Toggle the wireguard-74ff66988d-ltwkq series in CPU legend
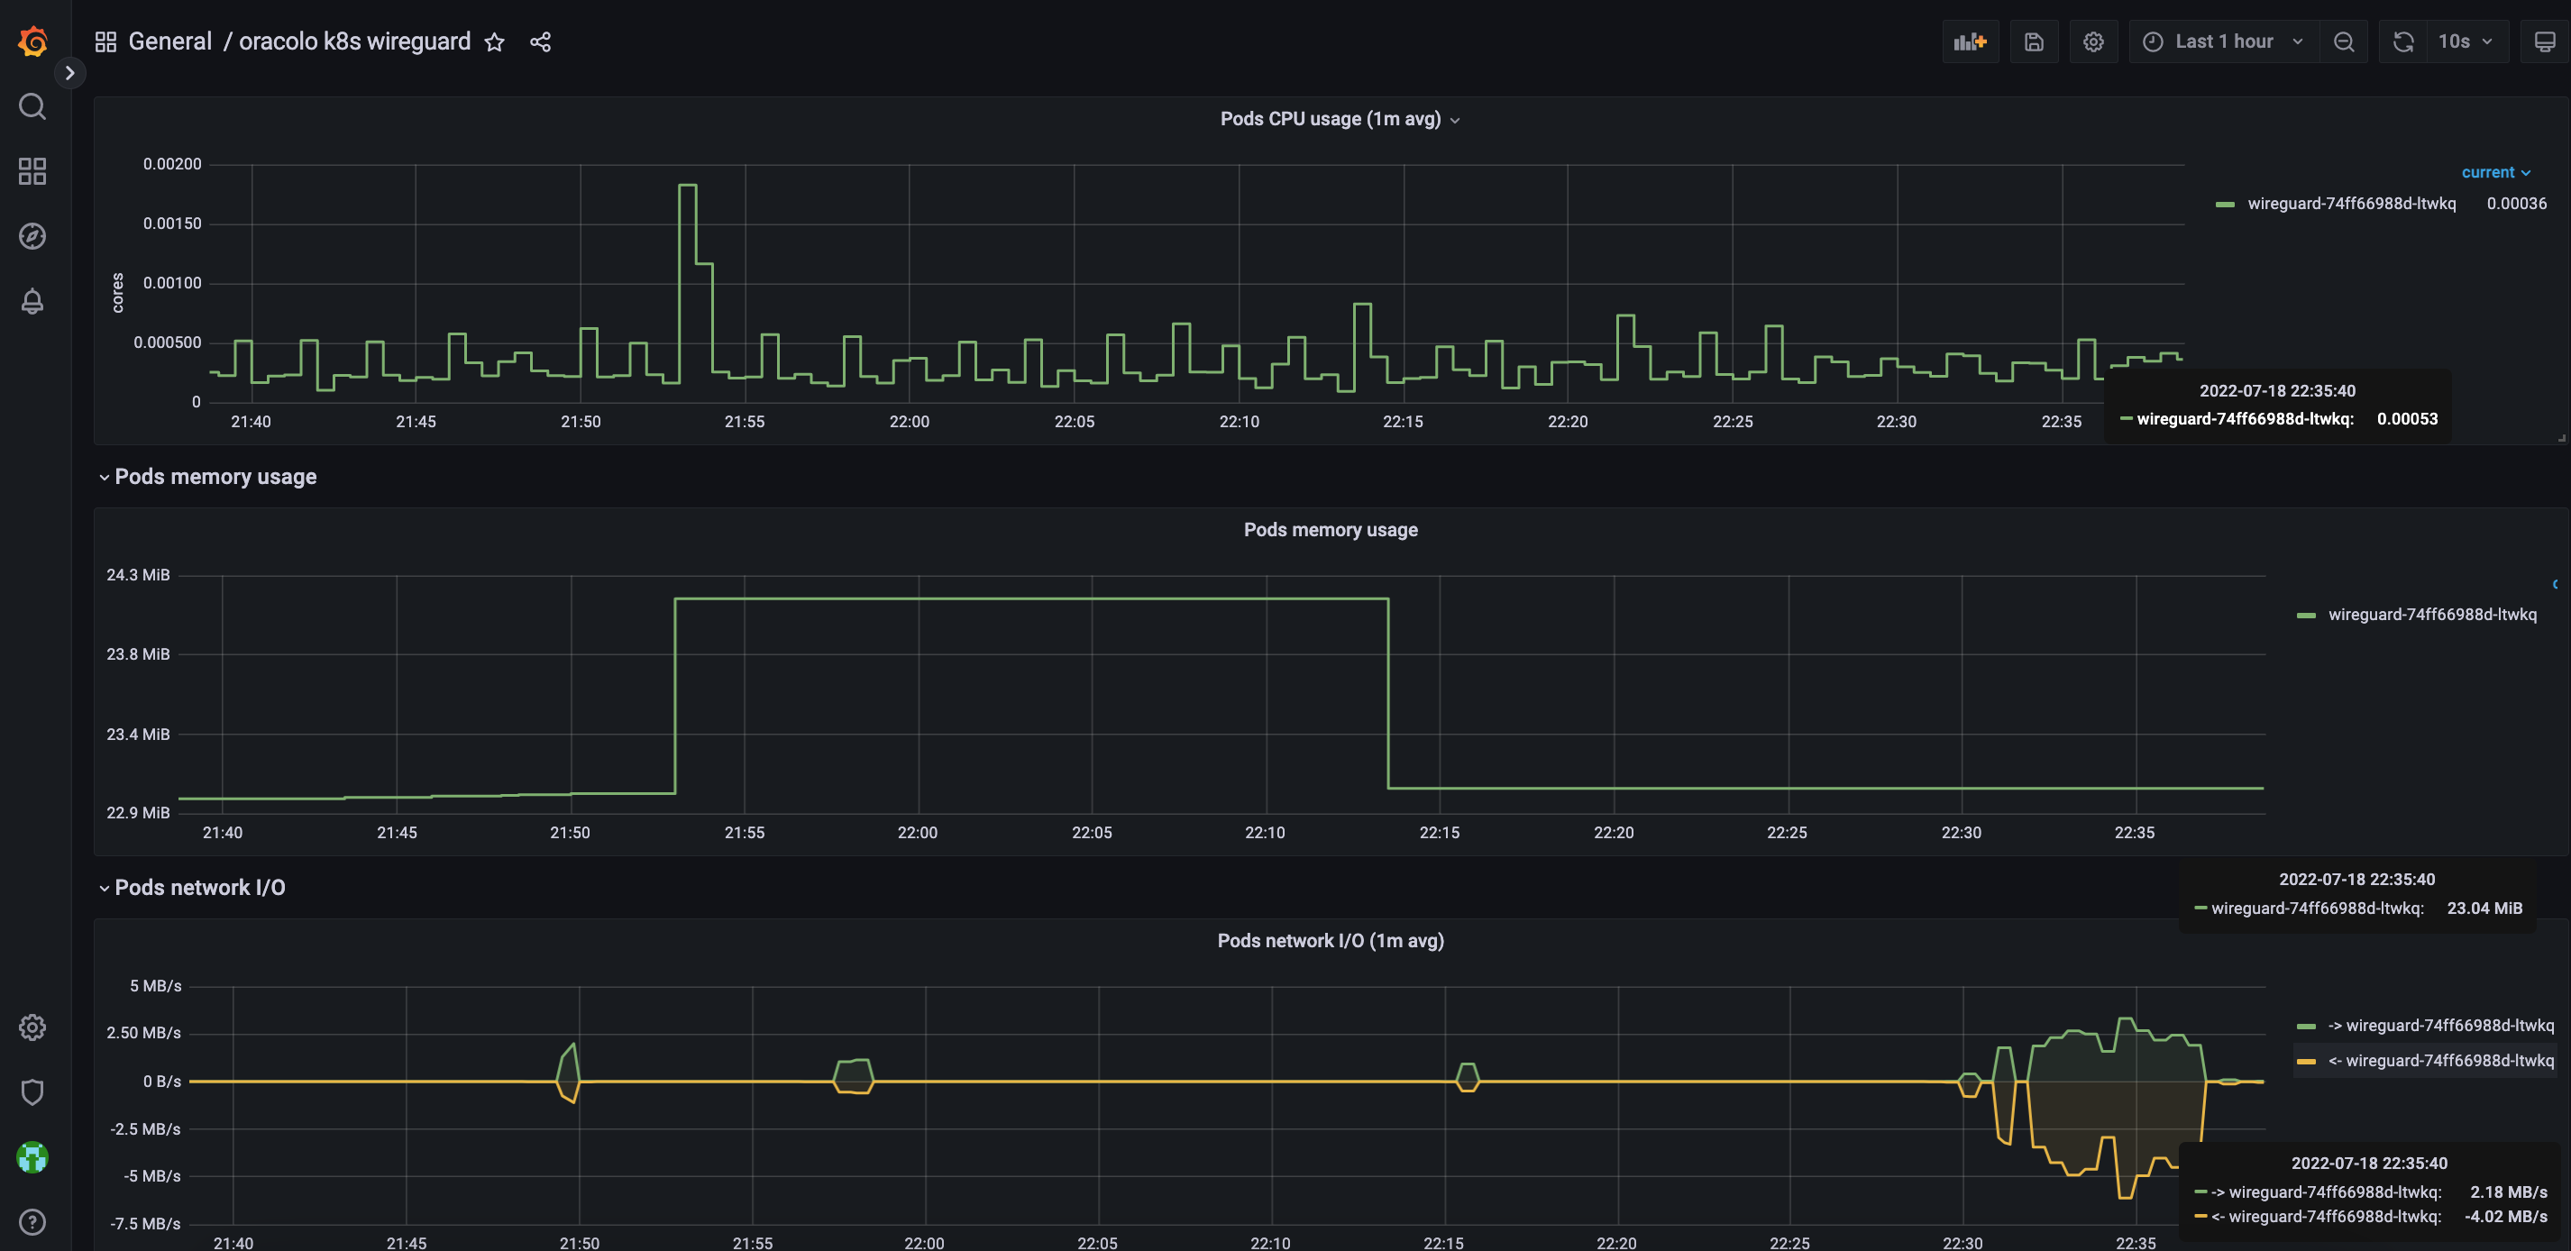The width and height of the screenshot is (2571, 1251). 2353,203
